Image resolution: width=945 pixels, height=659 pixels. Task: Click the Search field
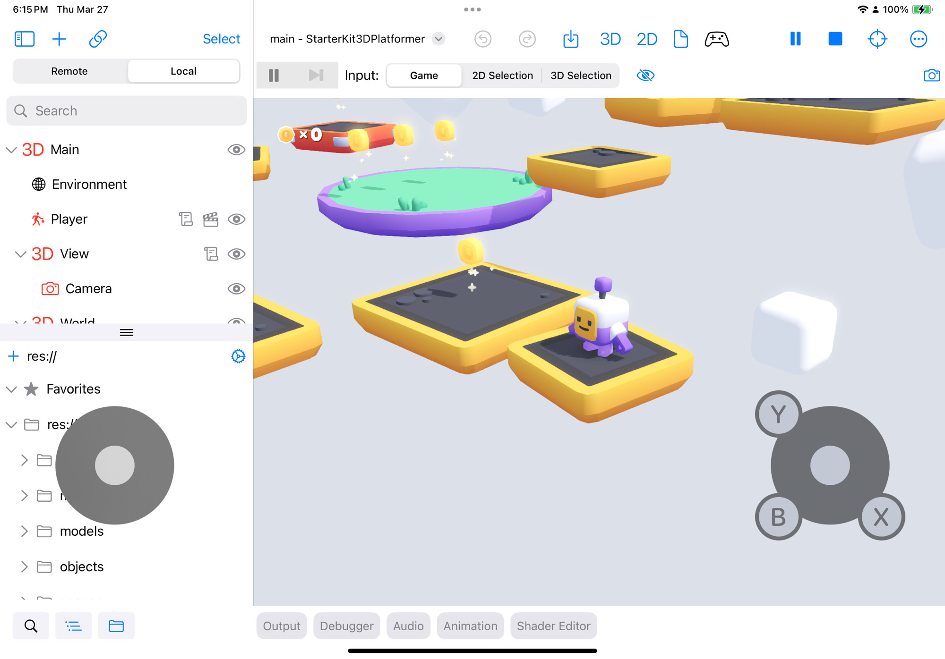[x=127, y=111]
